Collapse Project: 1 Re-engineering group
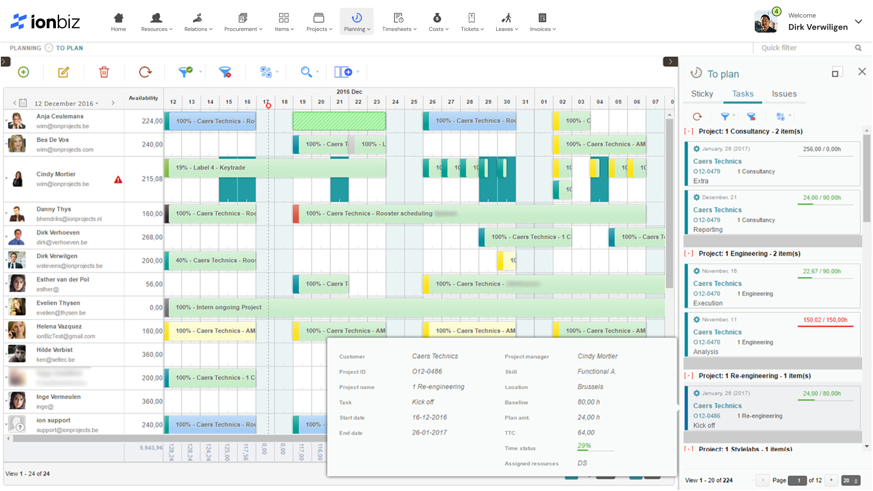 pos(689,376)
